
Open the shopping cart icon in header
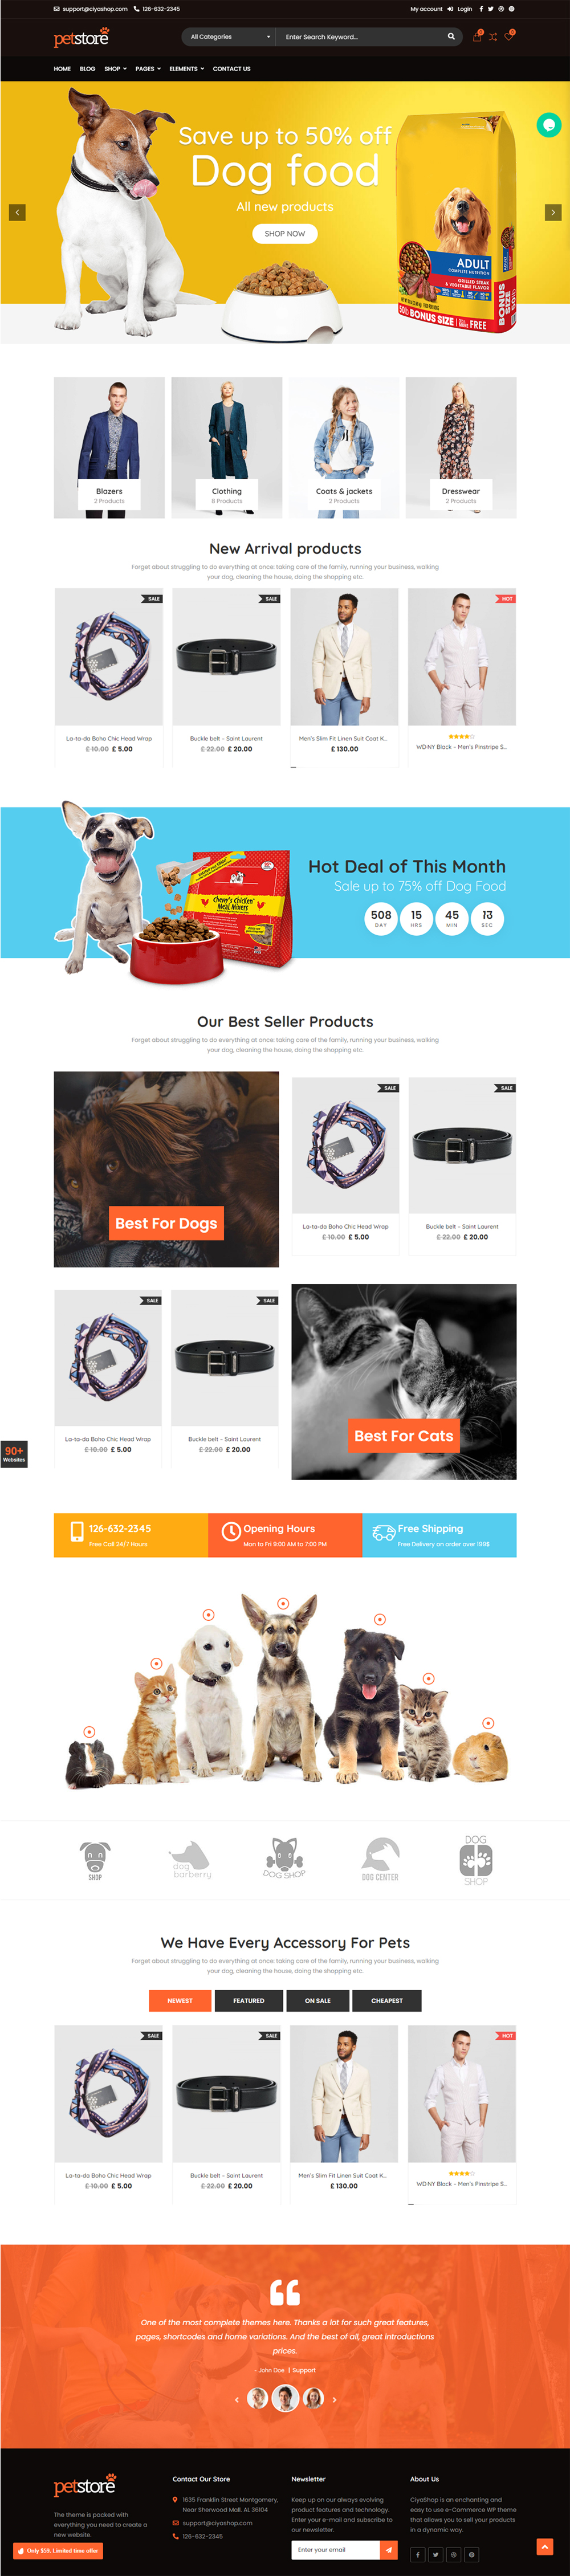(477, 37)
